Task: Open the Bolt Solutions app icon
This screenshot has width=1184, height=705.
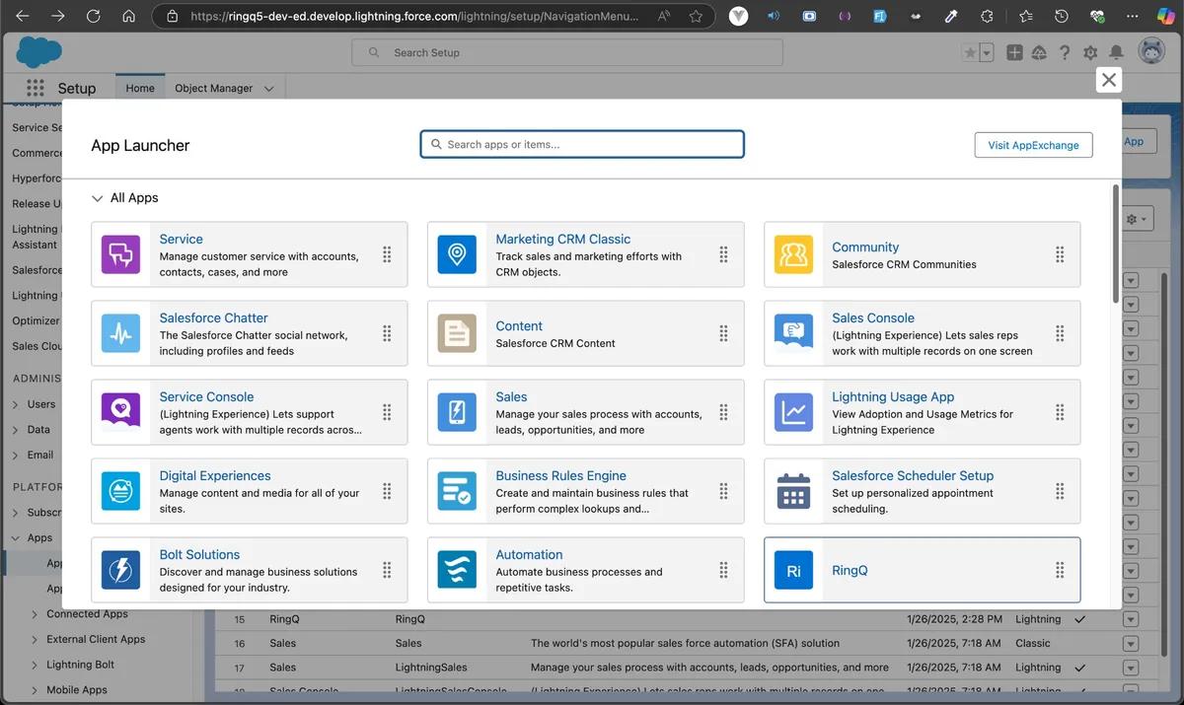Action: pos(121,570)
